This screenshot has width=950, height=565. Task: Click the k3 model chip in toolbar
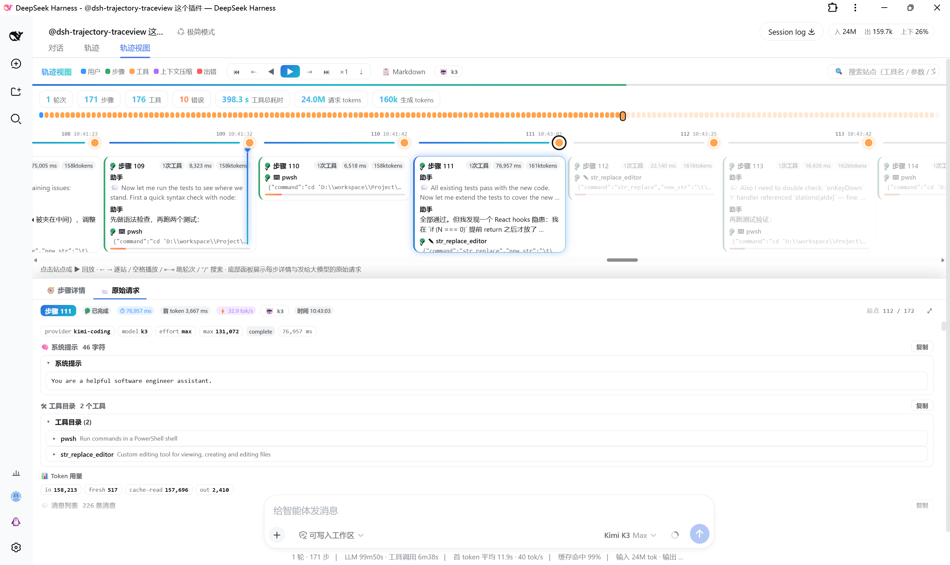449,72
